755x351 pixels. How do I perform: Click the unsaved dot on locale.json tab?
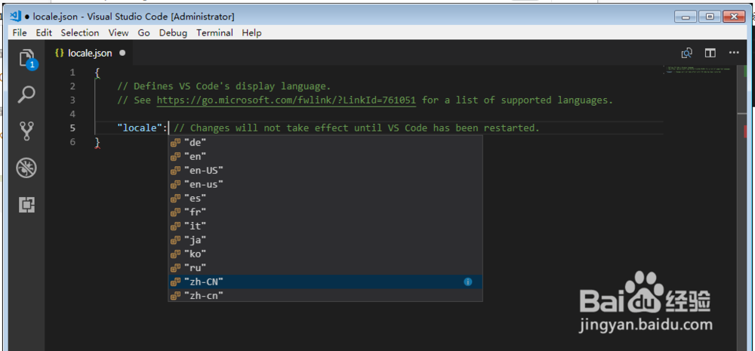point(122,53)
